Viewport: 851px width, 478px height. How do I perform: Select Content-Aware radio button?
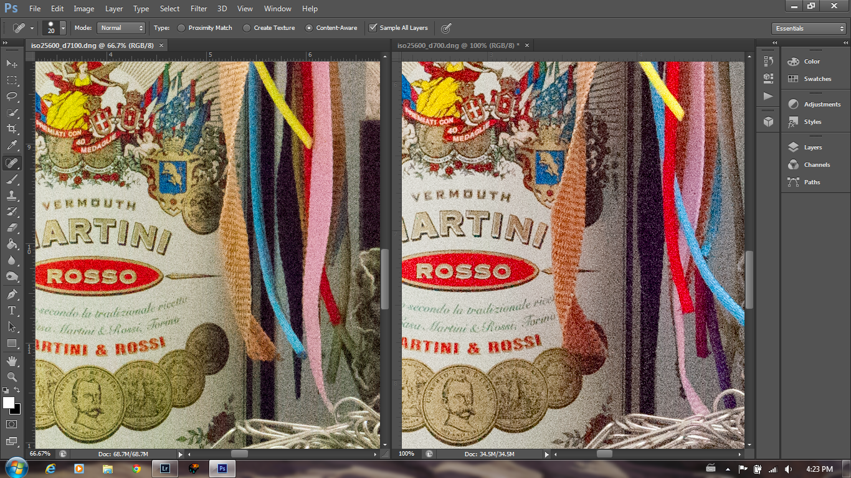tap(309, 28)
